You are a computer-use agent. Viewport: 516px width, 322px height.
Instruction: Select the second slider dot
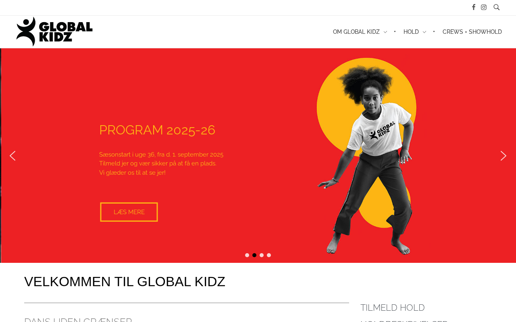(254, 255)
